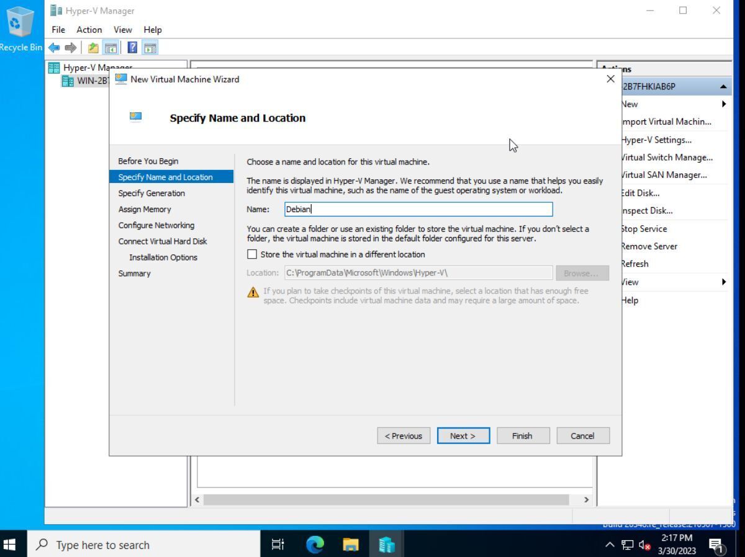
Task: Open the Action menu
Action: tap(89, 30)
